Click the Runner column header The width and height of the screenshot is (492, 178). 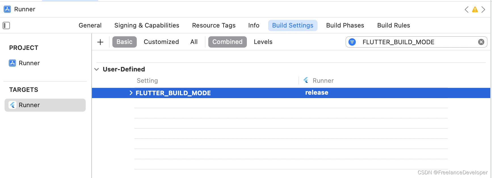323,81
